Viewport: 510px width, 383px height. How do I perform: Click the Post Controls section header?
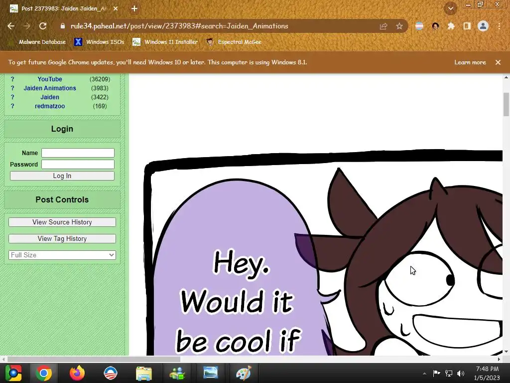pyautogui.click(x=62, y=199)
